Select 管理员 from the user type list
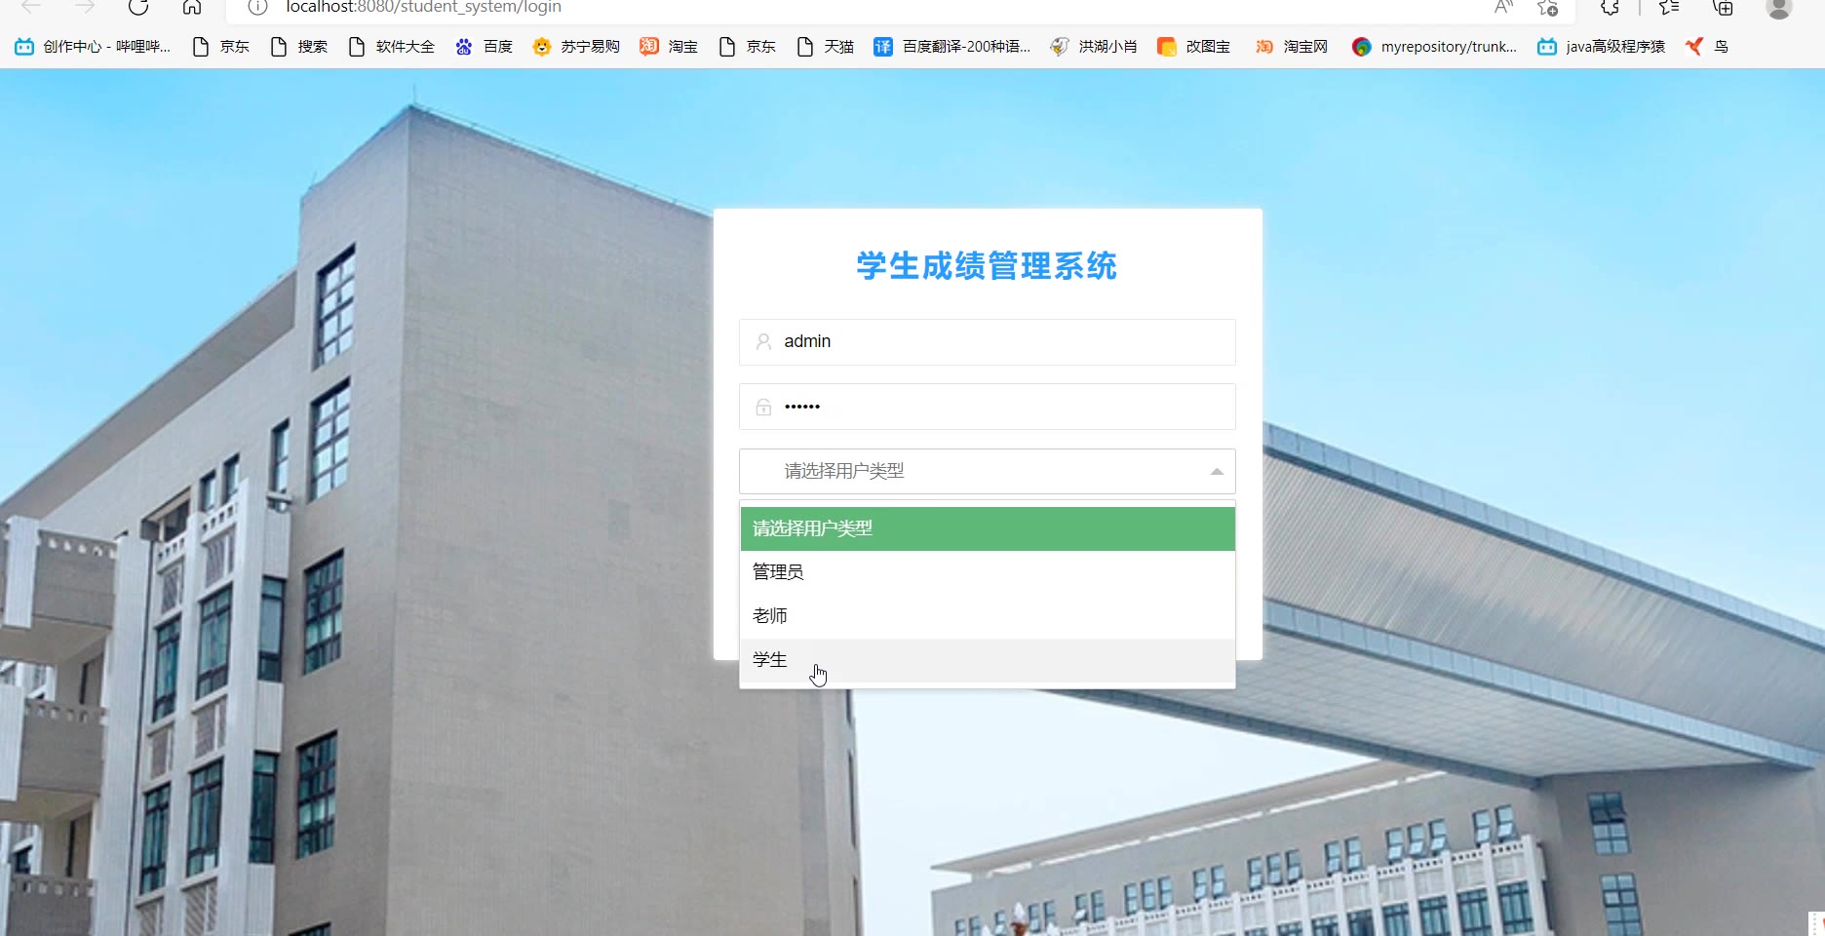This screenshot has height=936, width=1825. click(988, 572)
